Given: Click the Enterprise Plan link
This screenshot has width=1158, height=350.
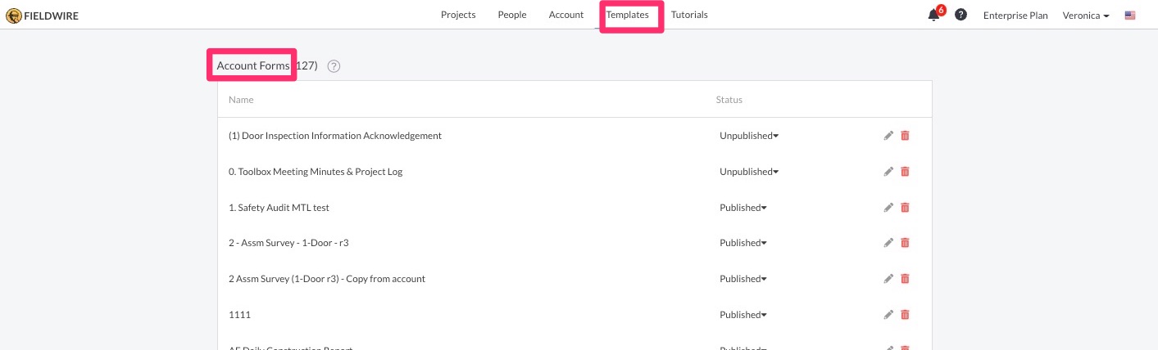Looking at the screenshot, I should coord(1015,16).
